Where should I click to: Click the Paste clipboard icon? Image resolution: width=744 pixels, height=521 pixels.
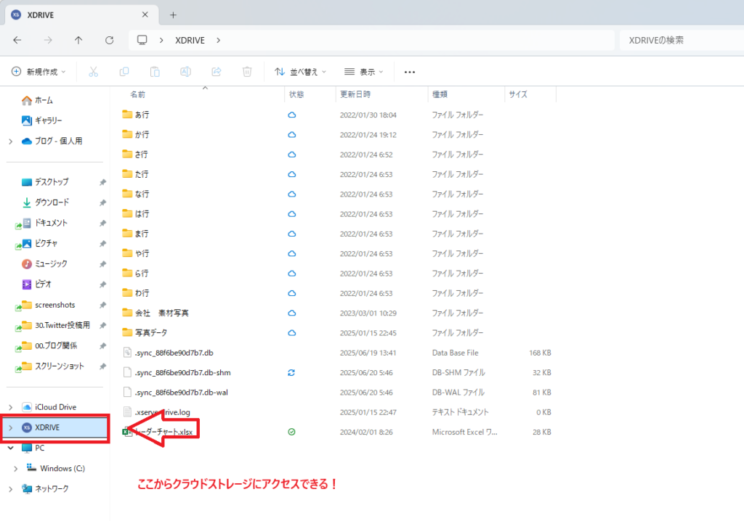155,72
